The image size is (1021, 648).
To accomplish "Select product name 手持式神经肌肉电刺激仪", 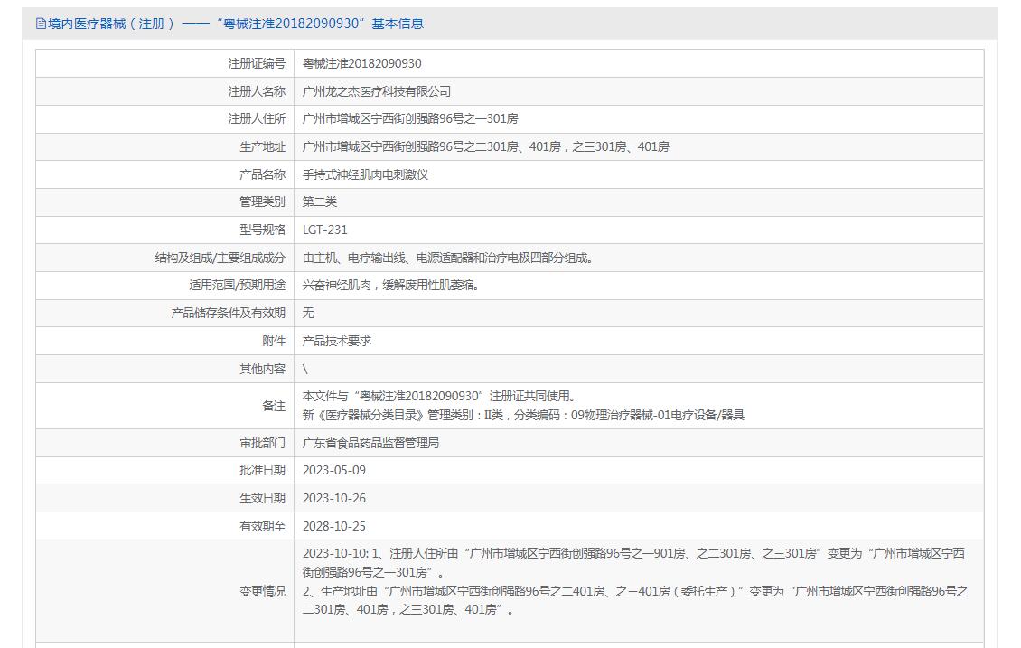I will coord(365,175).
